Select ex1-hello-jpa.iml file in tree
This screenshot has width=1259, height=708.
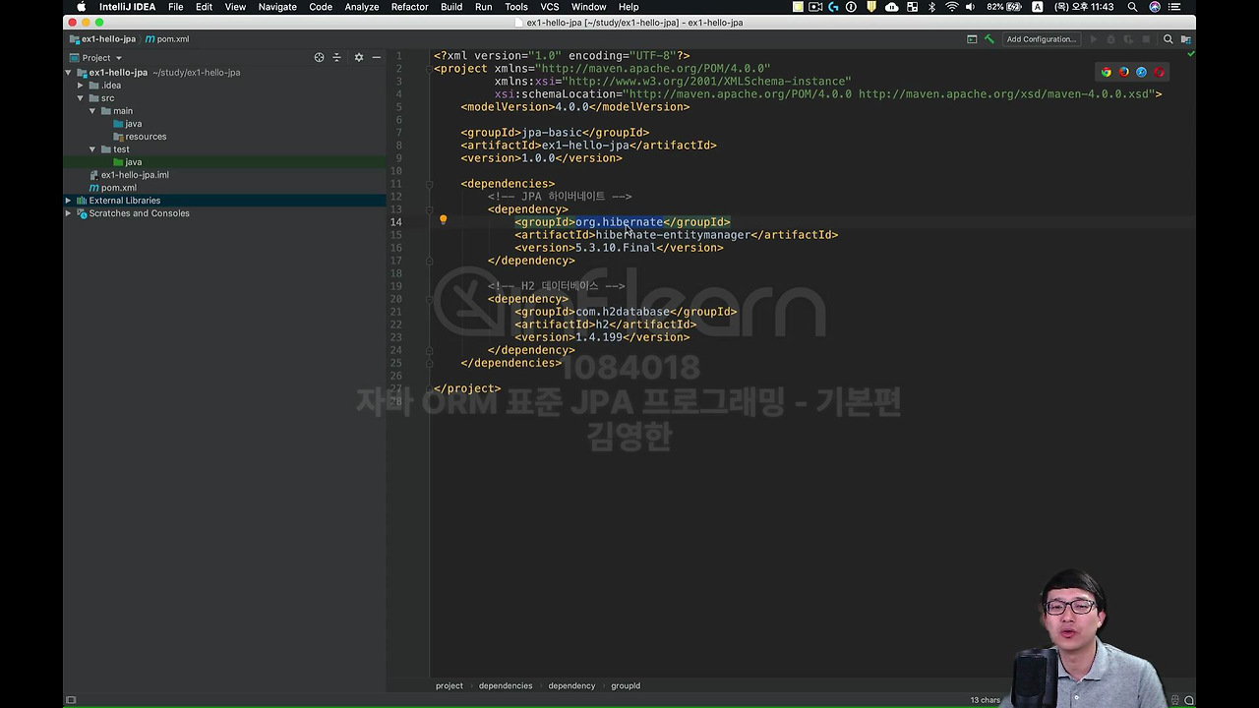tap(135, 175)
